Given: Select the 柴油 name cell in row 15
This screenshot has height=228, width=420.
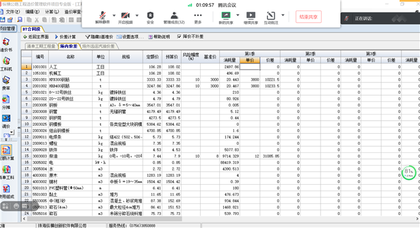Looking at the screenshot, I should coord(70,156).
